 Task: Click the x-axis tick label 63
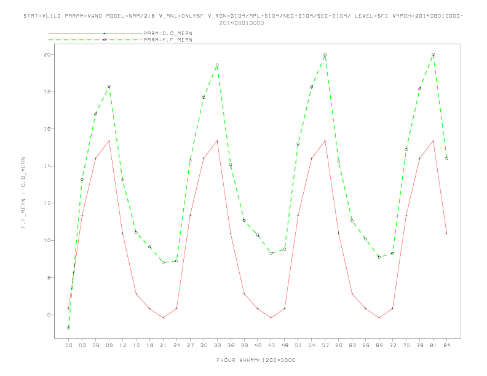[352, 345]
